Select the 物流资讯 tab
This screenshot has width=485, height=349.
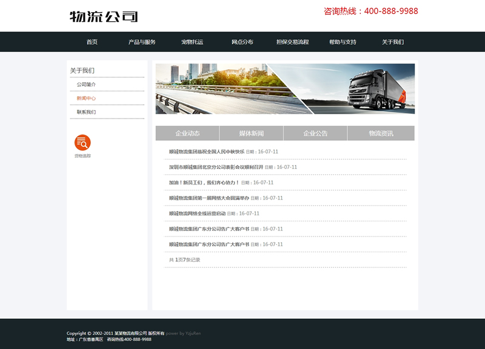(381, 133)
